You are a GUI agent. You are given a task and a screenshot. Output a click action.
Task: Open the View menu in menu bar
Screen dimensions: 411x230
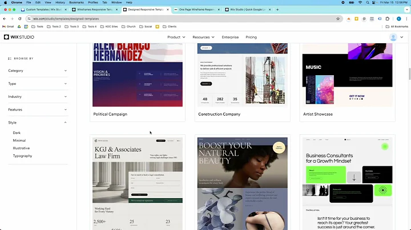(48, 2)
